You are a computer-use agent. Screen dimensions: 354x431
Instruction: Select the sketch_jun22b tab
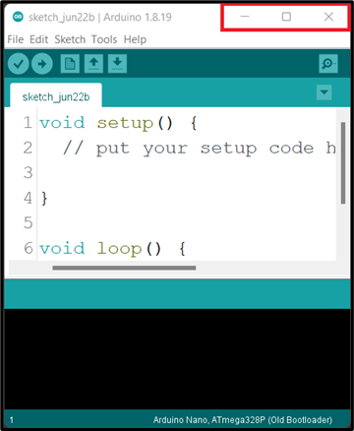(x=56, y=95)
